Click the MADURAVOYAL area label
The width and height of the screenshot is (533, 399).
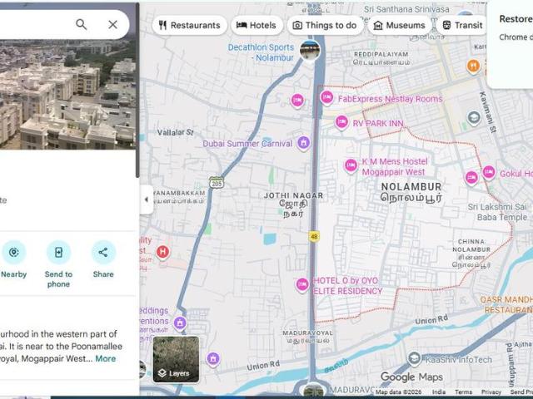tap(307, 336)
